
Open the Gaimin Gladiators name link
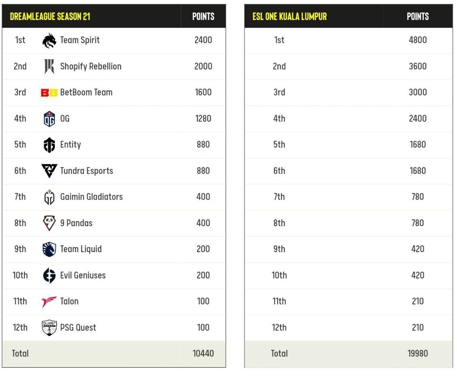(91, 197)
